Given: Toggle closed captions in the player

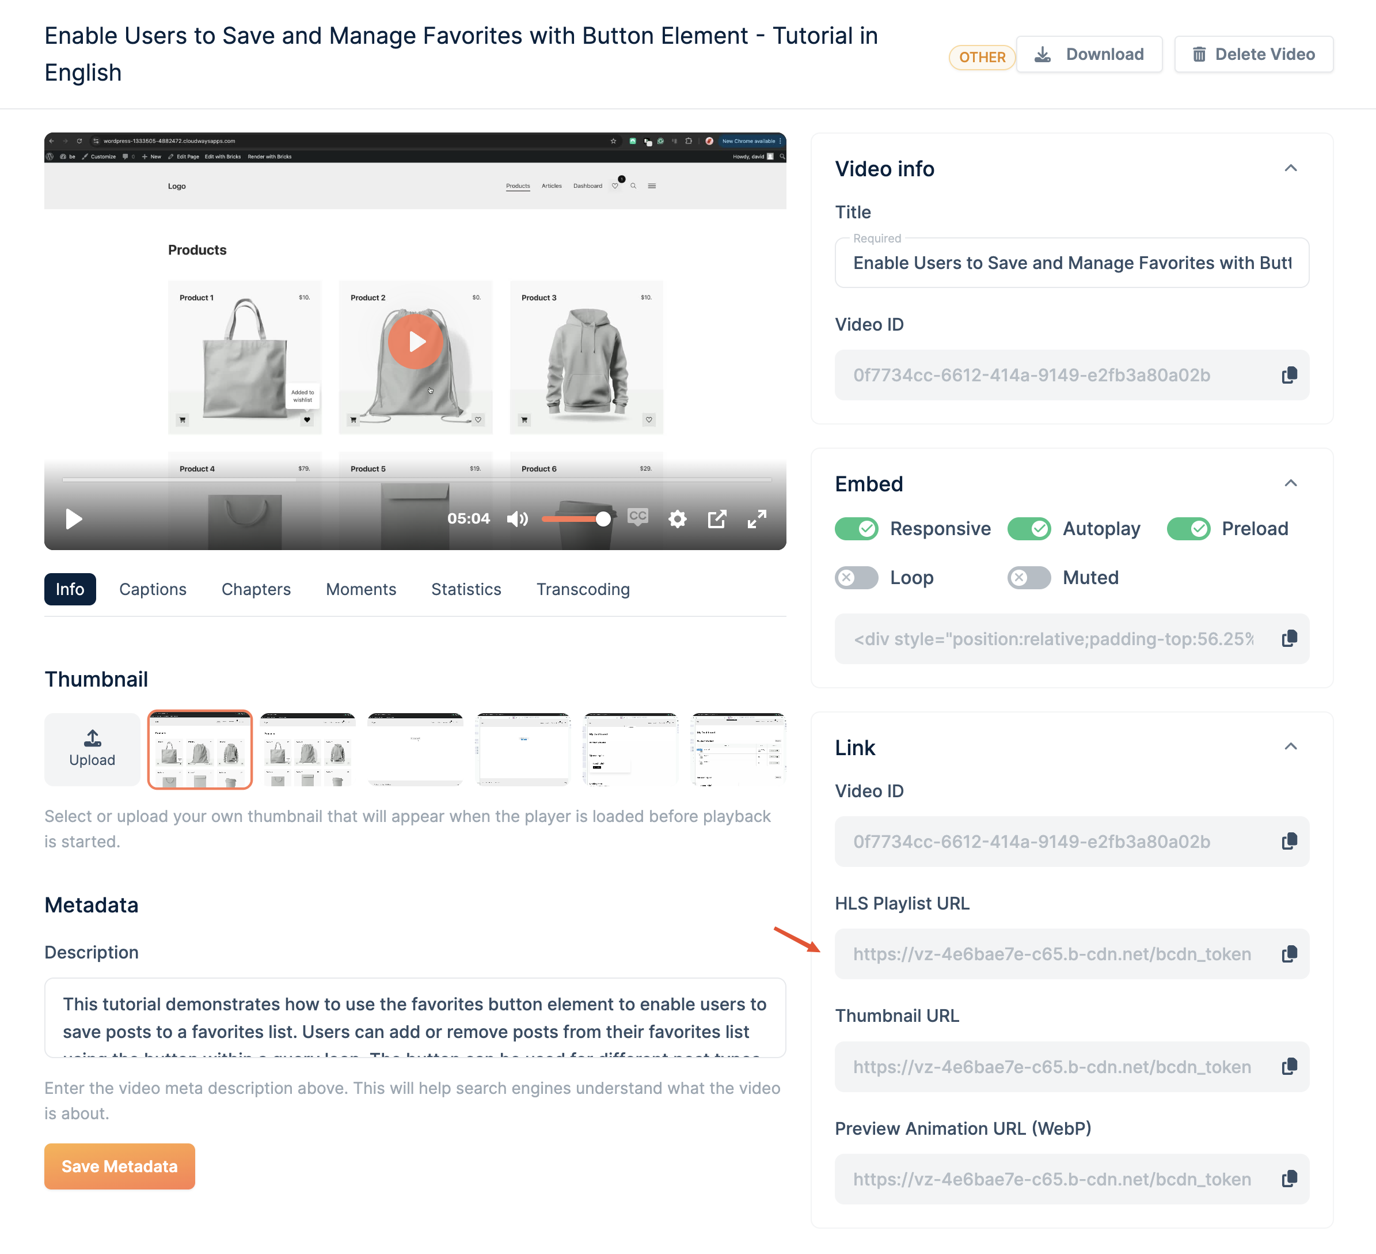Looking at the screenshot, I should [x=637, y=517].
